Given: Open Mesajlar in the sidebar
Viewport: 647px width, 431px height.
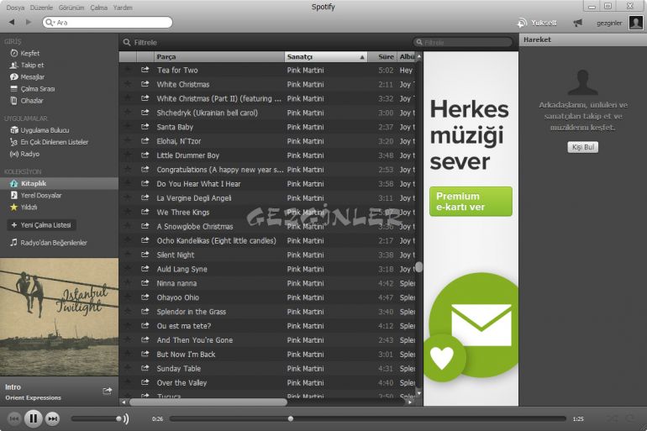Looking at the screenshot, I should coord(27,77).
